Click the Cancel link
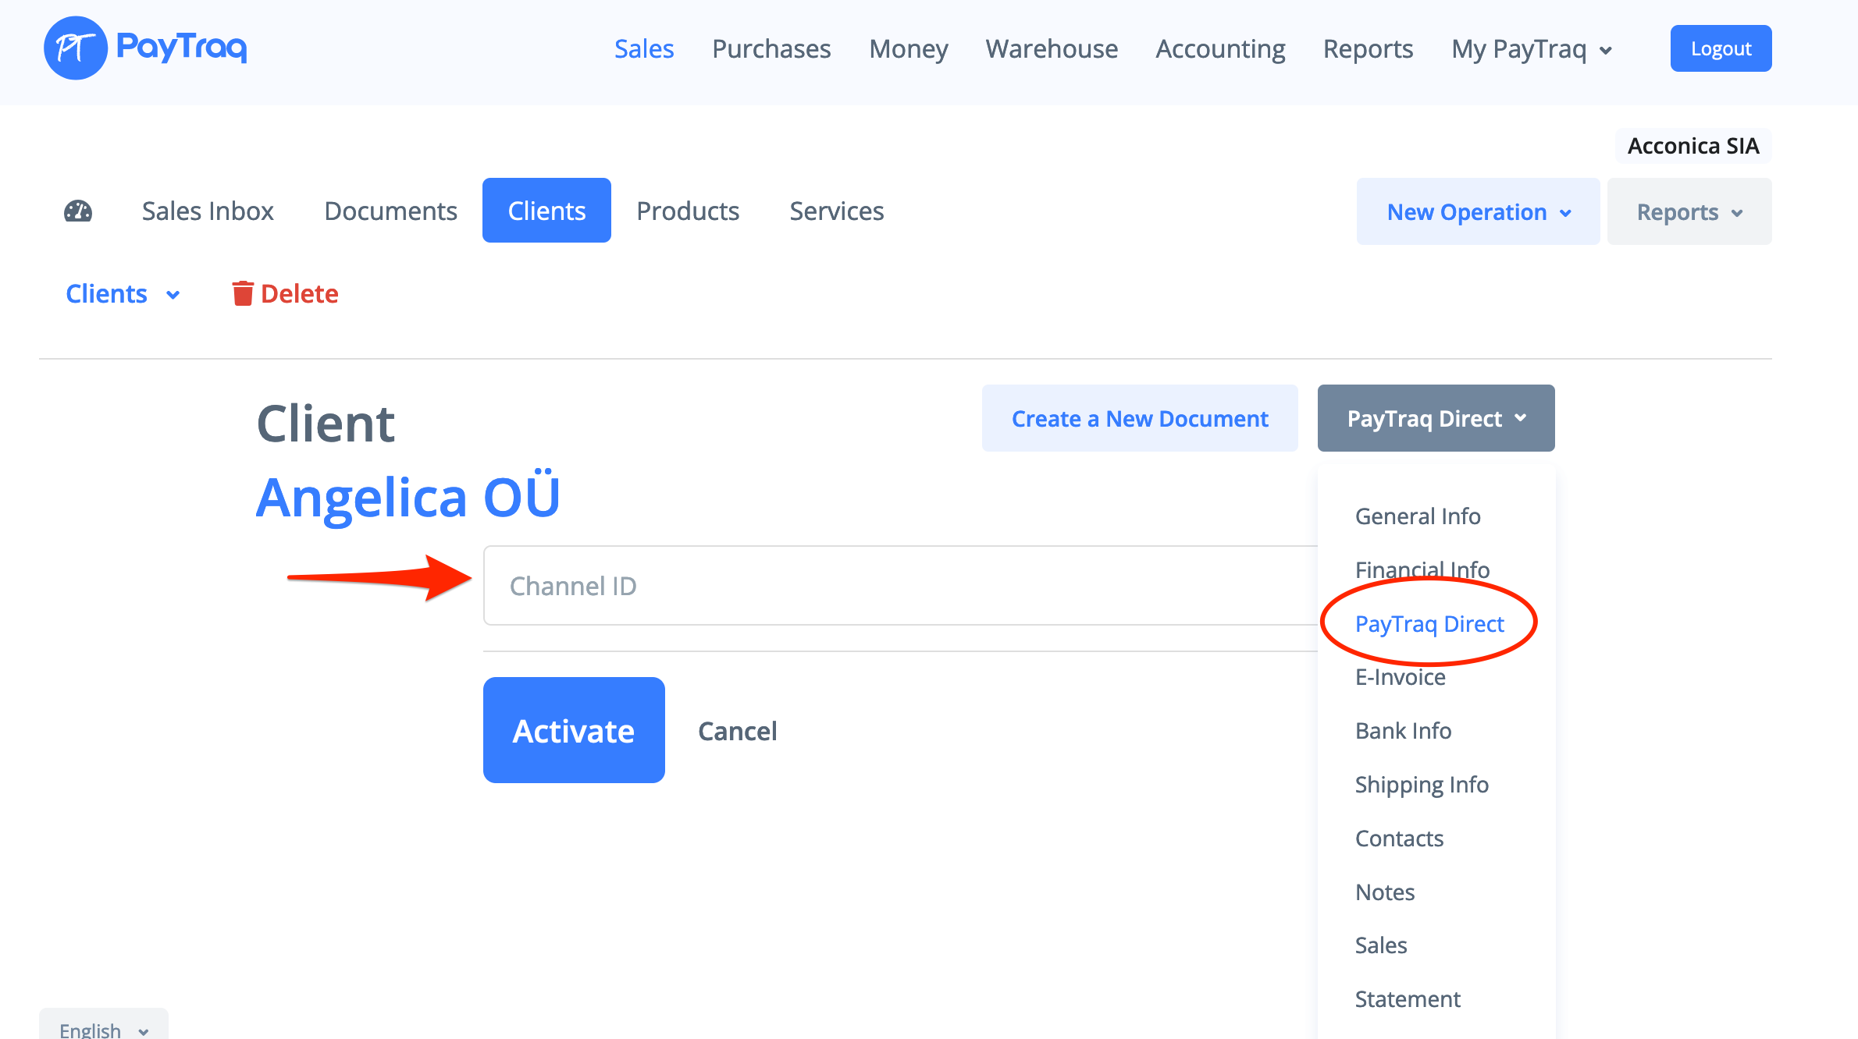Image resolution: width=1858 pixels, height=1039 pixels. 737,731
